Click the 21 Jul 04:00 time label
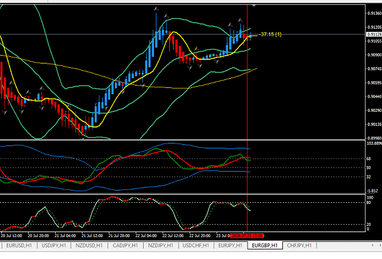 coord(65,236)
